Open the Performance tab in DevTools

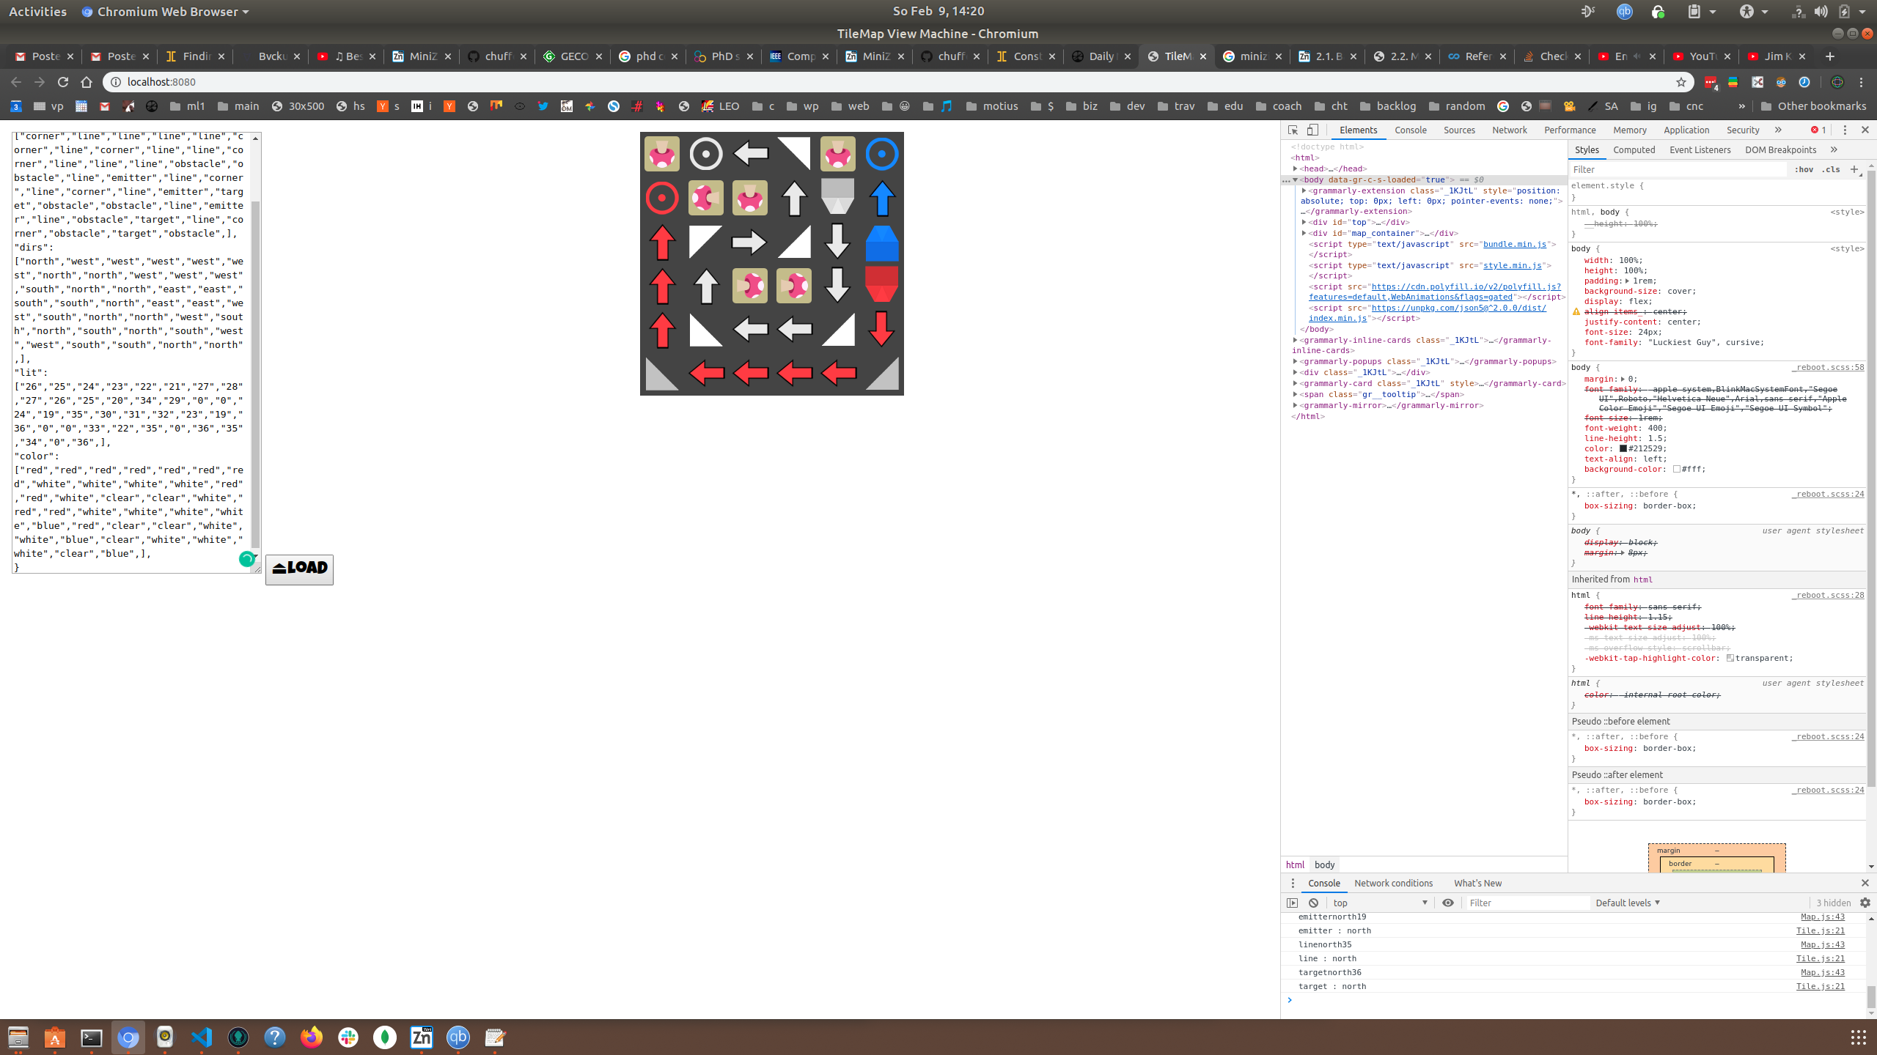[x=1570, y=130]
